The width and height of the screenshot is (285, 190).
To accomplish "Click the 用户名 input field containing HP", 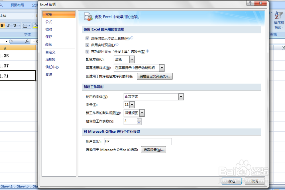I will pyautogui.click(x=138, y=142).
